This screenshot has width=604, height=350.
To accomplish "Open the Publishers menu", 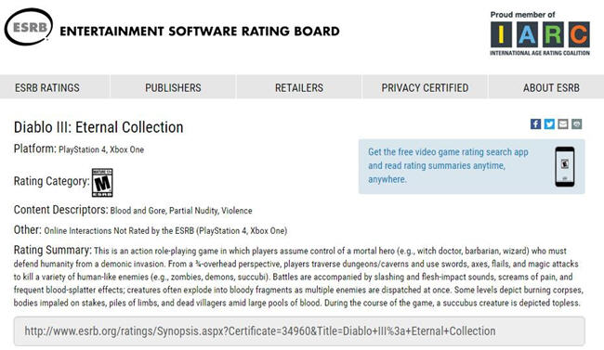I will (173, 88).
